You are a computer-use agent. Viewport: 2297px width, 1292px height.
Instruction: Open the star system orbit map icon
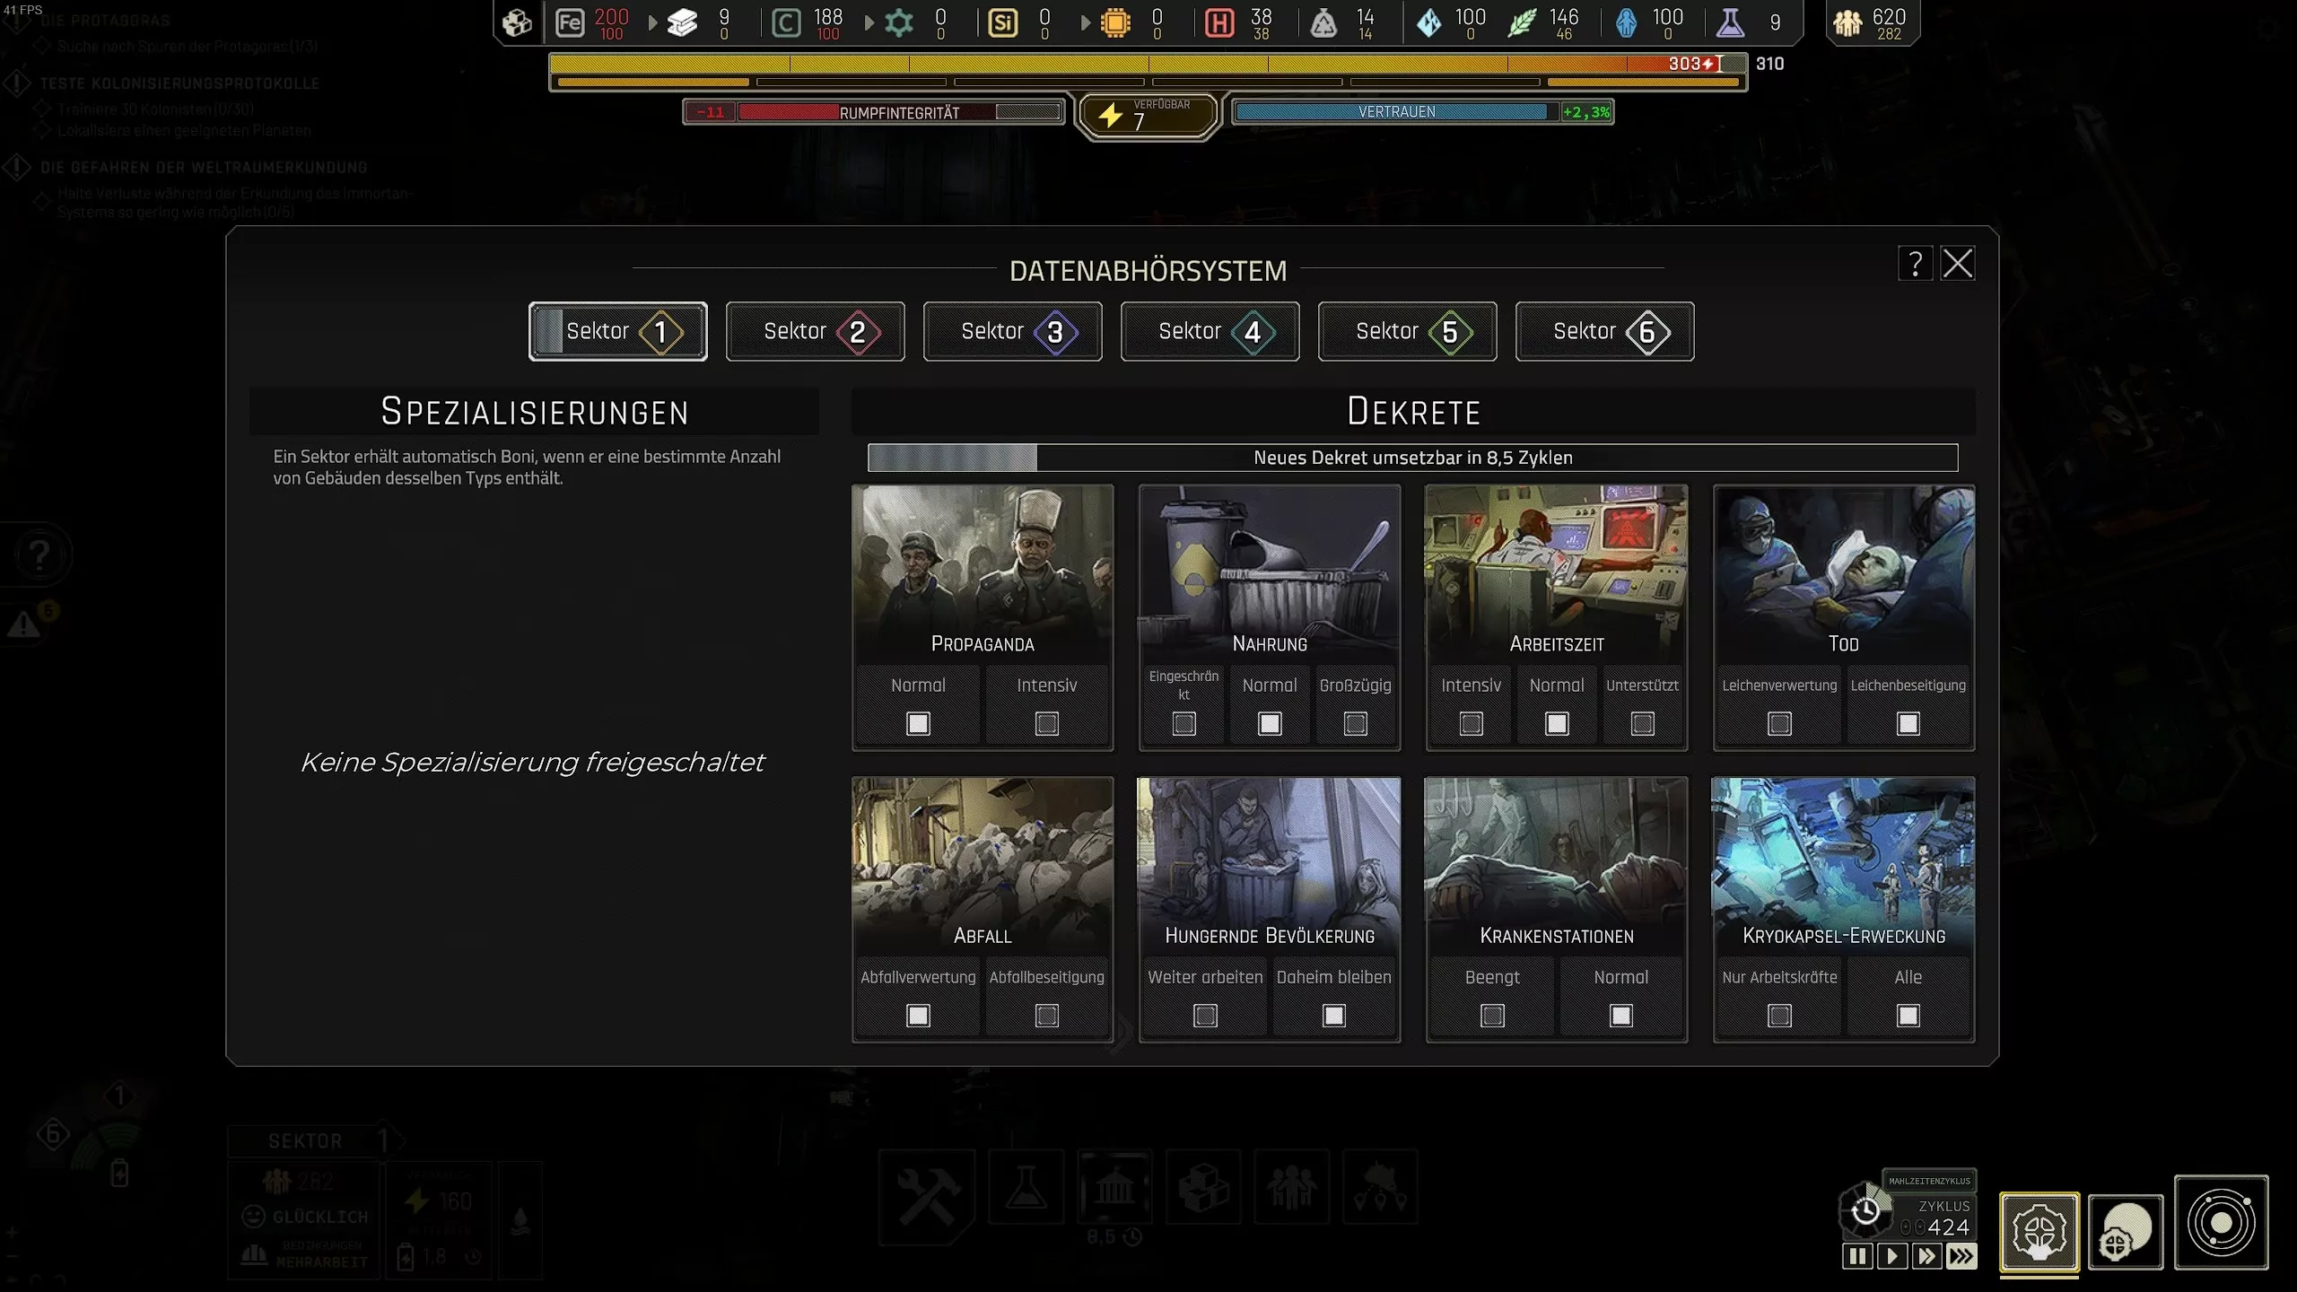(x=2221, y=1223)
